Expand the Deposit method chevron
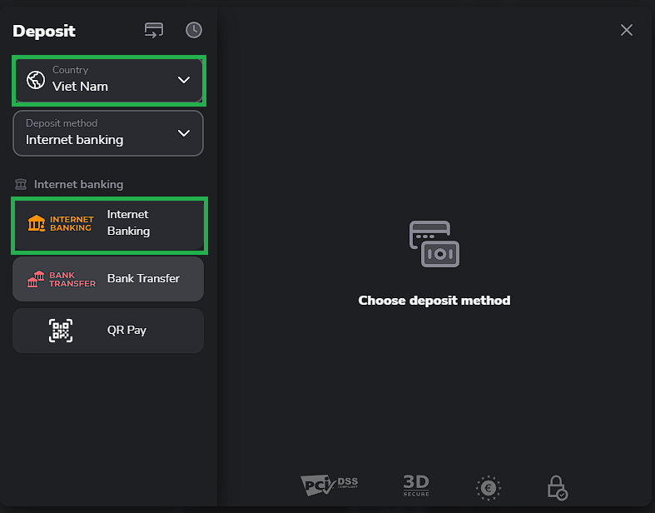The width and height of the screenshot is (655, 513). [184, 133]
